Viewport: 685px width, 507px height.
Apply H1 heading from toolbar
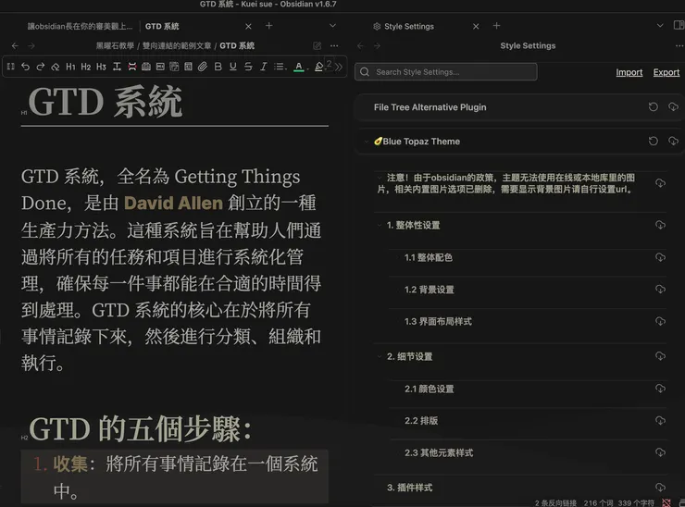[70, 67]
